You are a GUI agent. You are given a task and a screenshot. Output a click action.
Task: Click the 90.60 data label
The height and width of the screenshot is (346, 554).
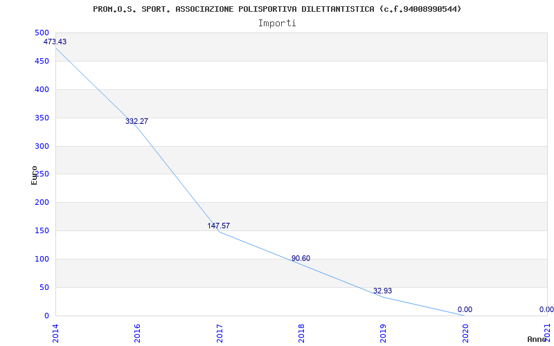click(x=301, y=258)
